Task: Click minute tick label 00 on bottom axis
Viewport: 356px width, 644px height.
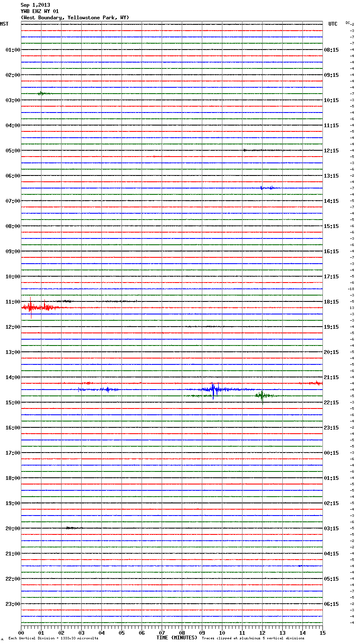Action: click(x=21, y=633)
